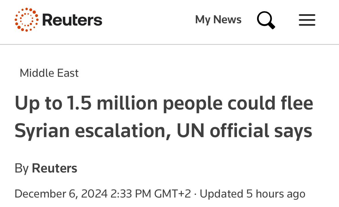Click the horizontal divider under the header
The height and width of the screenshot is (207, 339).
(x=169, y=44)
